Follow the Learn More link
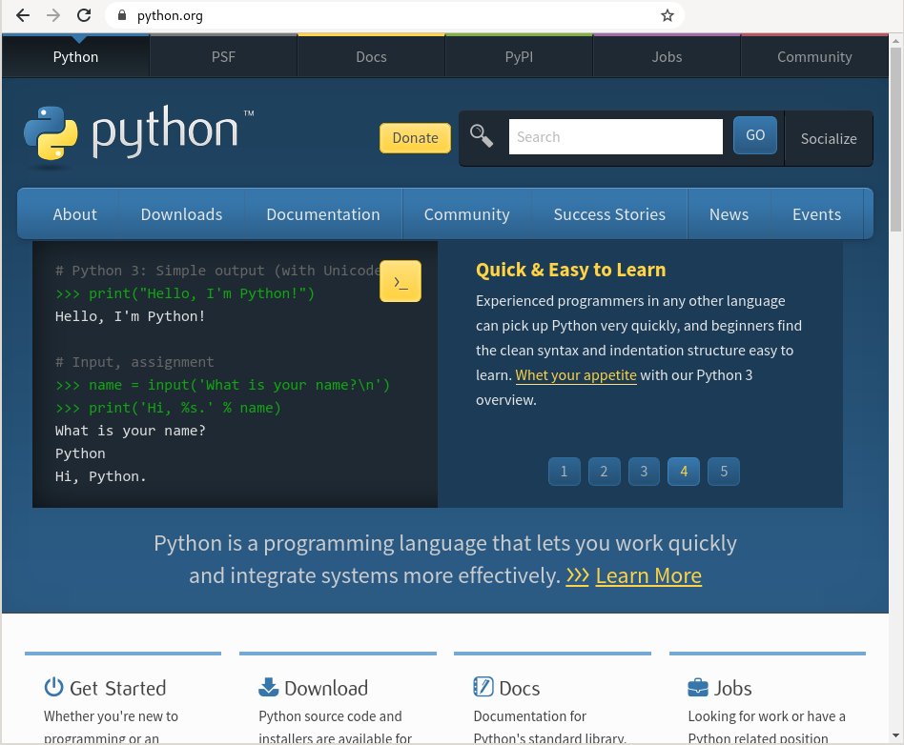 648,575
